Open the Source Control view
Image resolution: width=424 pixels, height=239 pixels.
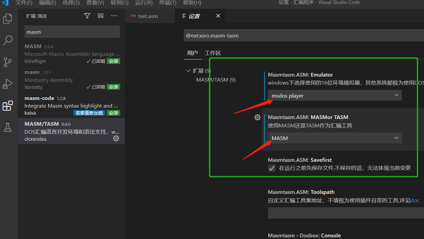pos(7,62)
